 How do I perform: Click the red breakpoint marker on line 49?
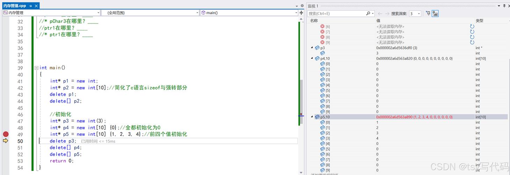tap(6, 134)
